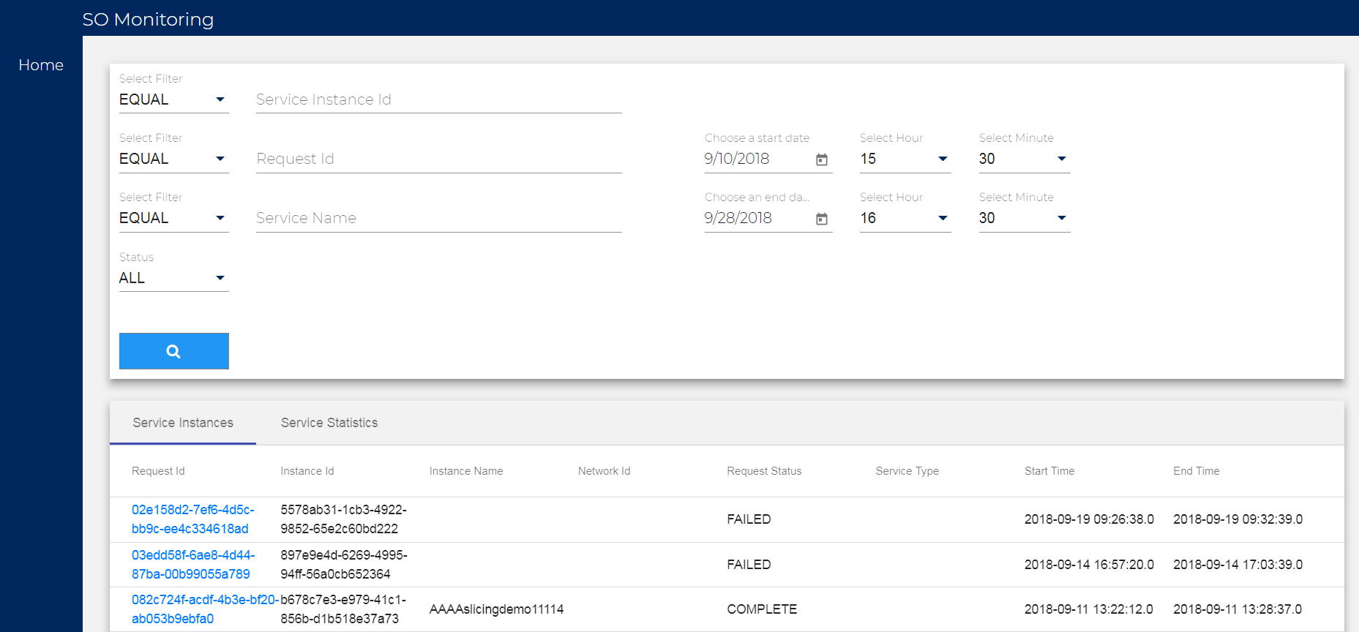Screen dimensions: 1359x632
Task: Open the start hour dropdown showing 15
Action: tap(905, 159)
